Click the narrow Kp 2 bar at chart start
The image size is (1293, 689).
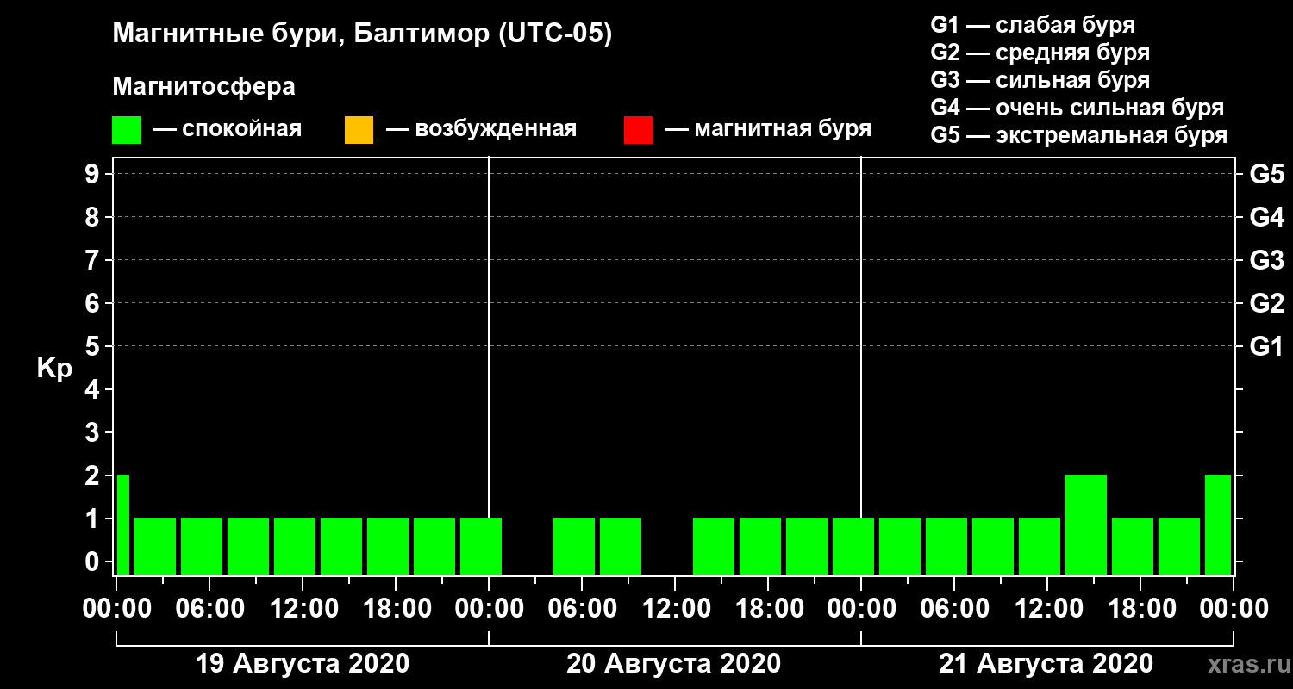[x=123, y=525]
